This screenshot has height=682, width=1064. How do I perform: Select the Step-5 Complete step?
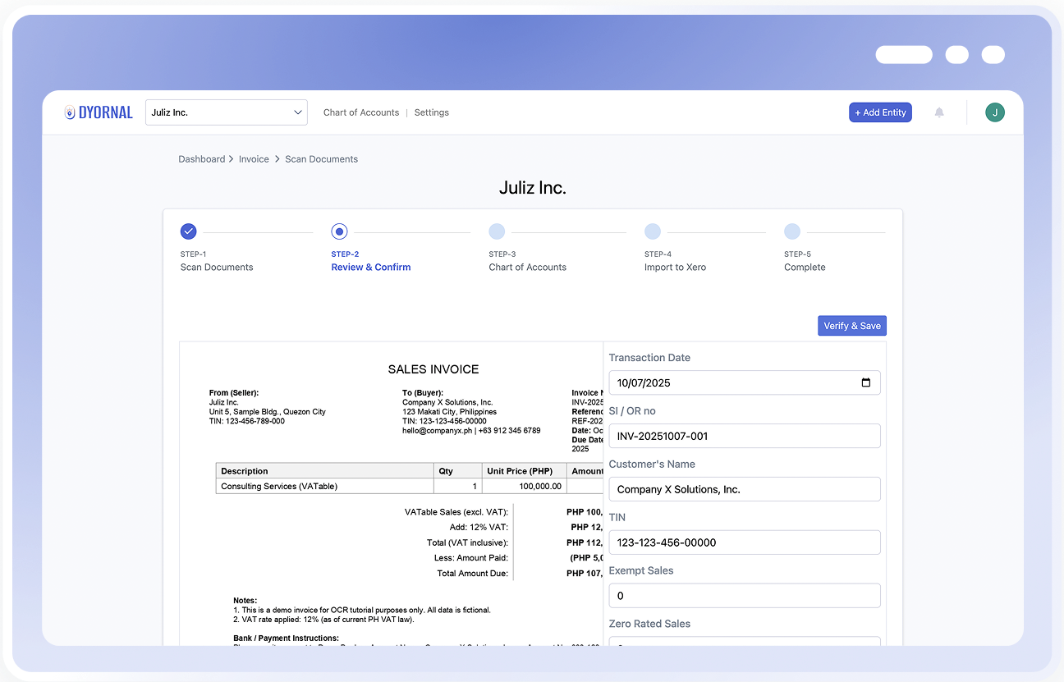792,231
